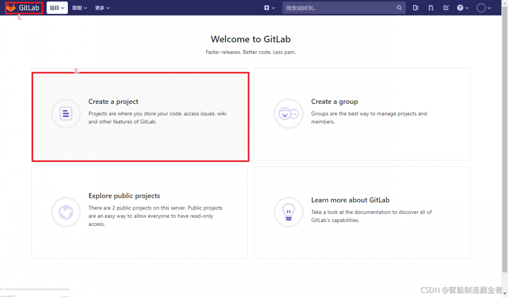Open the help question mark menu
Image resolution: width=508 pixels, height=297 pixels.
pos(463,8)
